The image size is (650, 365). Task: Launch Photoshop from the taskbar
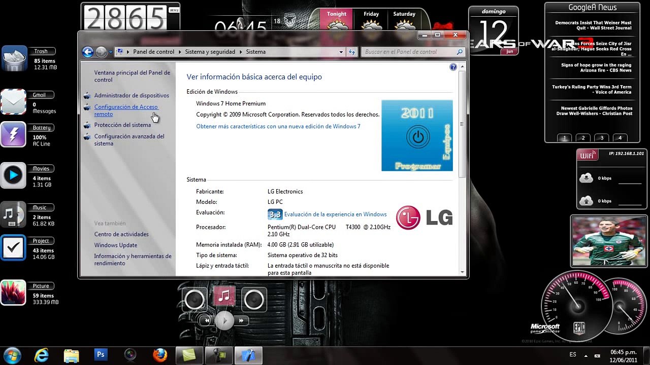coord(101,355)
